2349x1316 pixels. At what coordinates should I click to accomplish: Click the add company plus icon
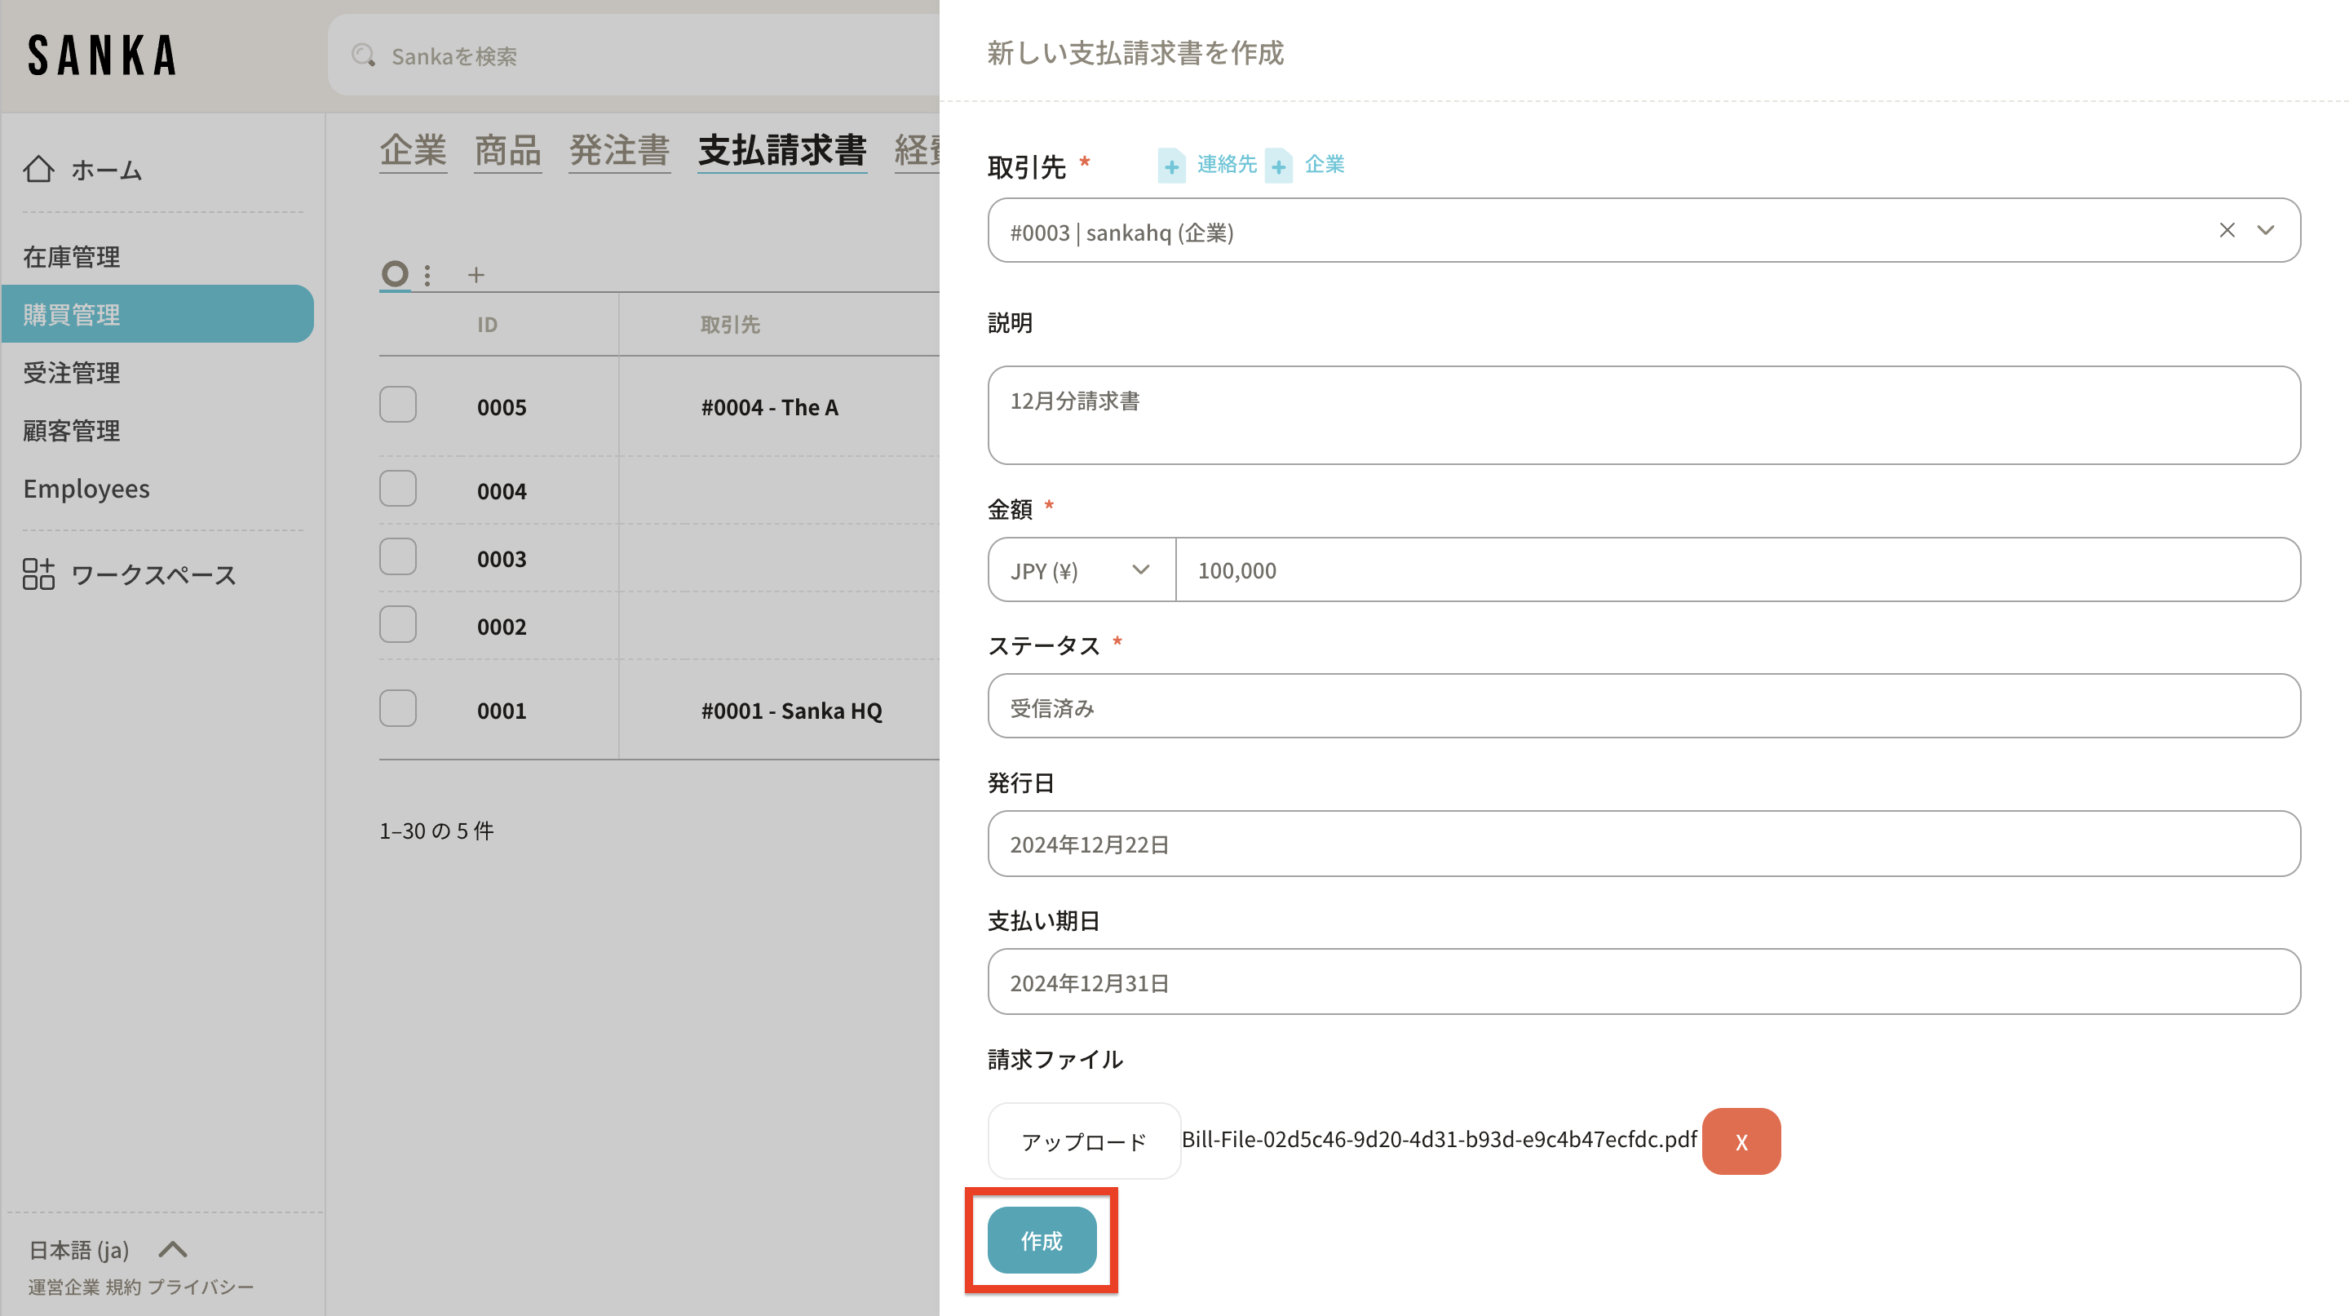[1278, 166]
